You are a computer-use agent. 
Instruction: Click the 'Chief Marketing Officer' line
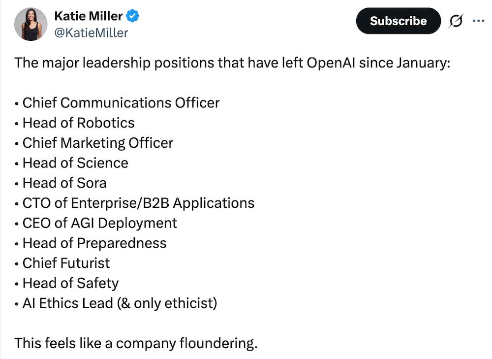pyautogui.click(x=94, y=143)
